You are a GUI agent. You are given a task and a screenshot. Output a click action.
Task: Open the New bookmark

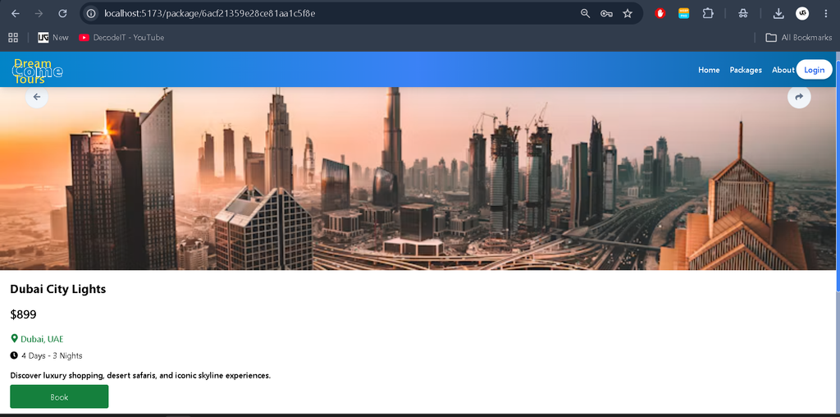click(53, 38)
